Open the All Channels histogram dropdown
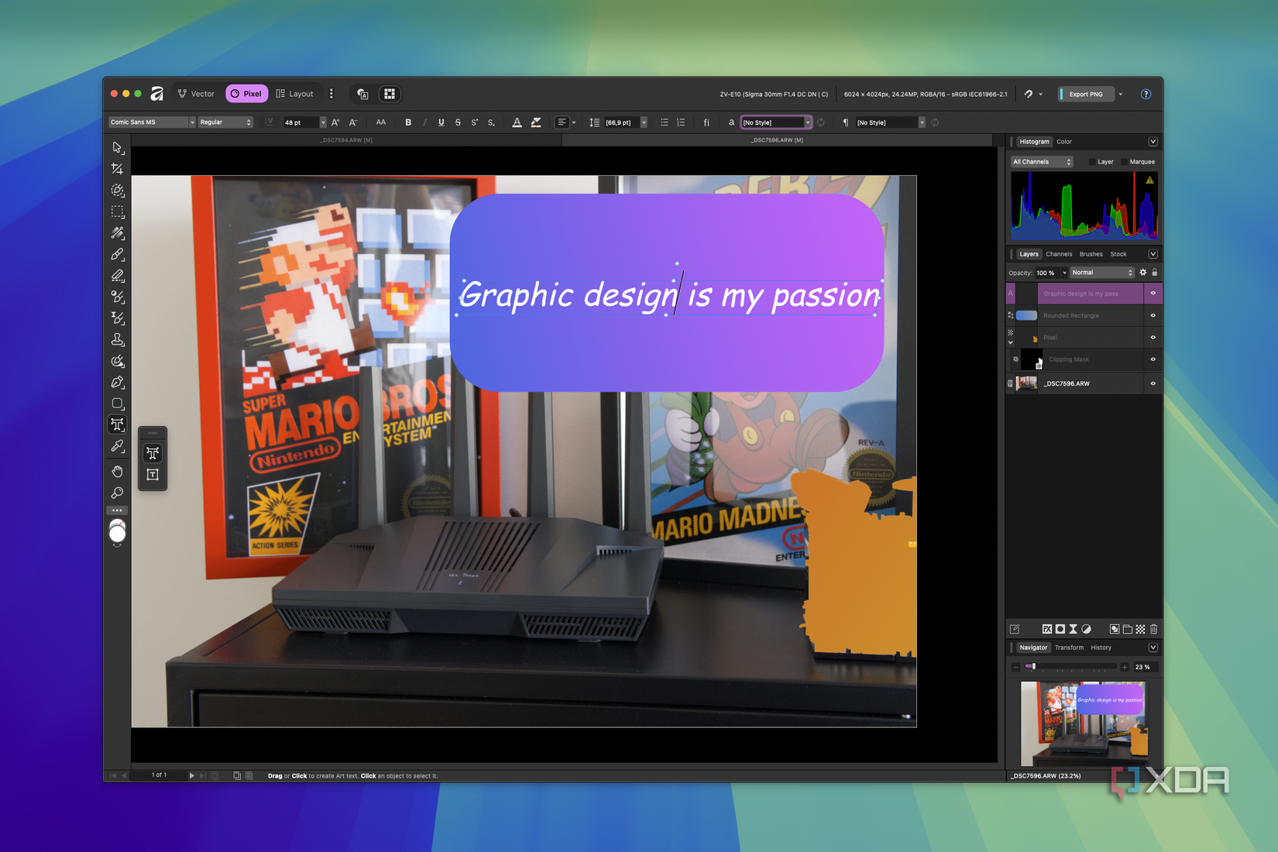Screen dimensions: 1278x852 click(x=1041, y=161)
